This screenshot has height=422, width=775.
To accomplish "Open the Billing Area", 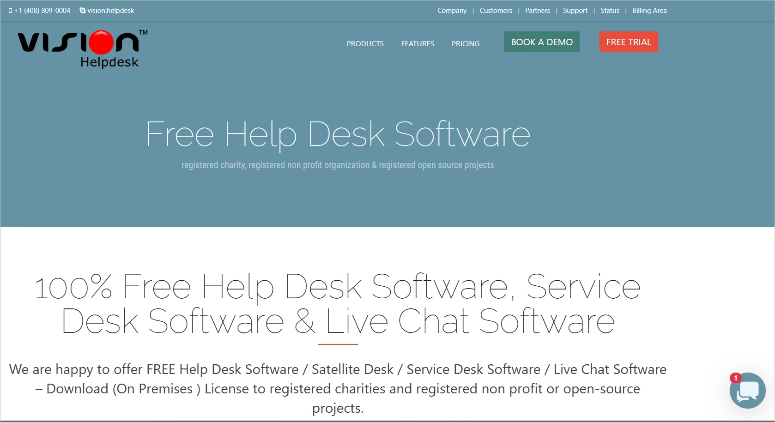I will 649,10.
